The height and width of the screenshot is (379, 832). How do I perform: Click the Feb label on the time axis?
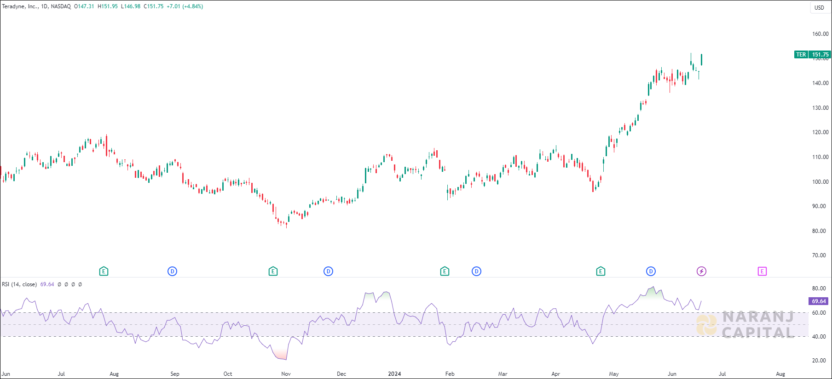click(450, 374)
